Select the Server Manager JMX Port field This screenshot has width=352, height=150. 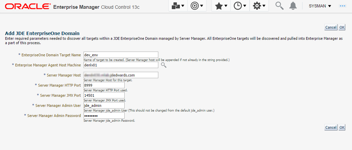click(104, 95)
